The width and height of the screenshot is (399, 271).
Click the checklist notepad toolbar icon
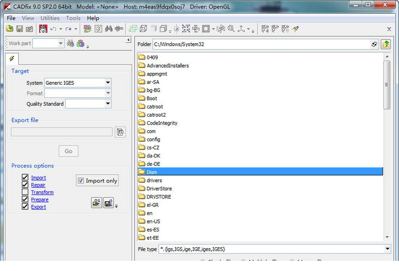(x=98, y=29)
